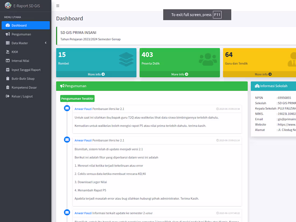Open the Pengumuman menu item
Viewport: 296px width, 222px height.
[26, 34]
